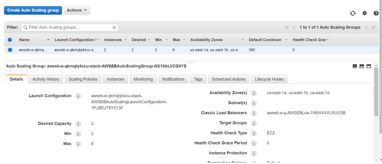Click info icon next to Launch Configuration
The height and width of the screenshot is (164, 382).
point(78,96)
